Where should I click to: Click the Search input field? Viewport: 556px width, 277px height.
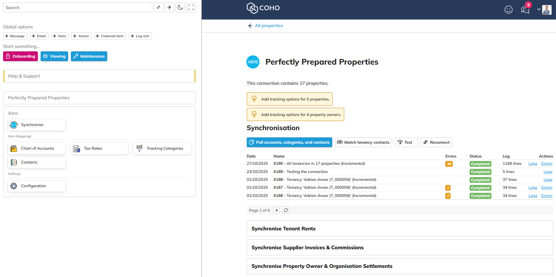click(78, 8)
